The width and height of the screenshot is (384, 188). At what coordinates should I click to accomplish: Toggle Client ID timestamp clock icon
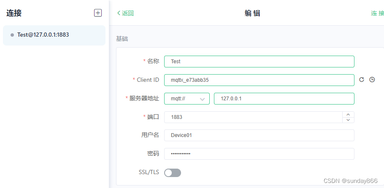[x=372, y=80]
